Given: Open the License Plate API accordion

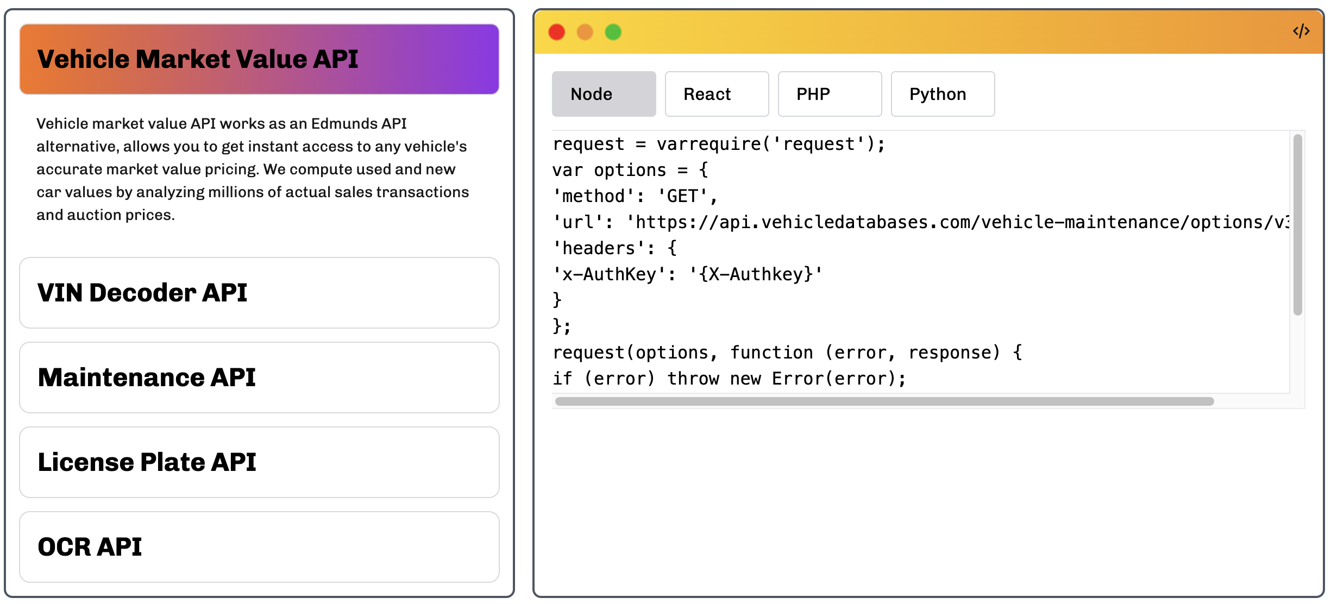Looking at the screenshot, I should [259, 462].
